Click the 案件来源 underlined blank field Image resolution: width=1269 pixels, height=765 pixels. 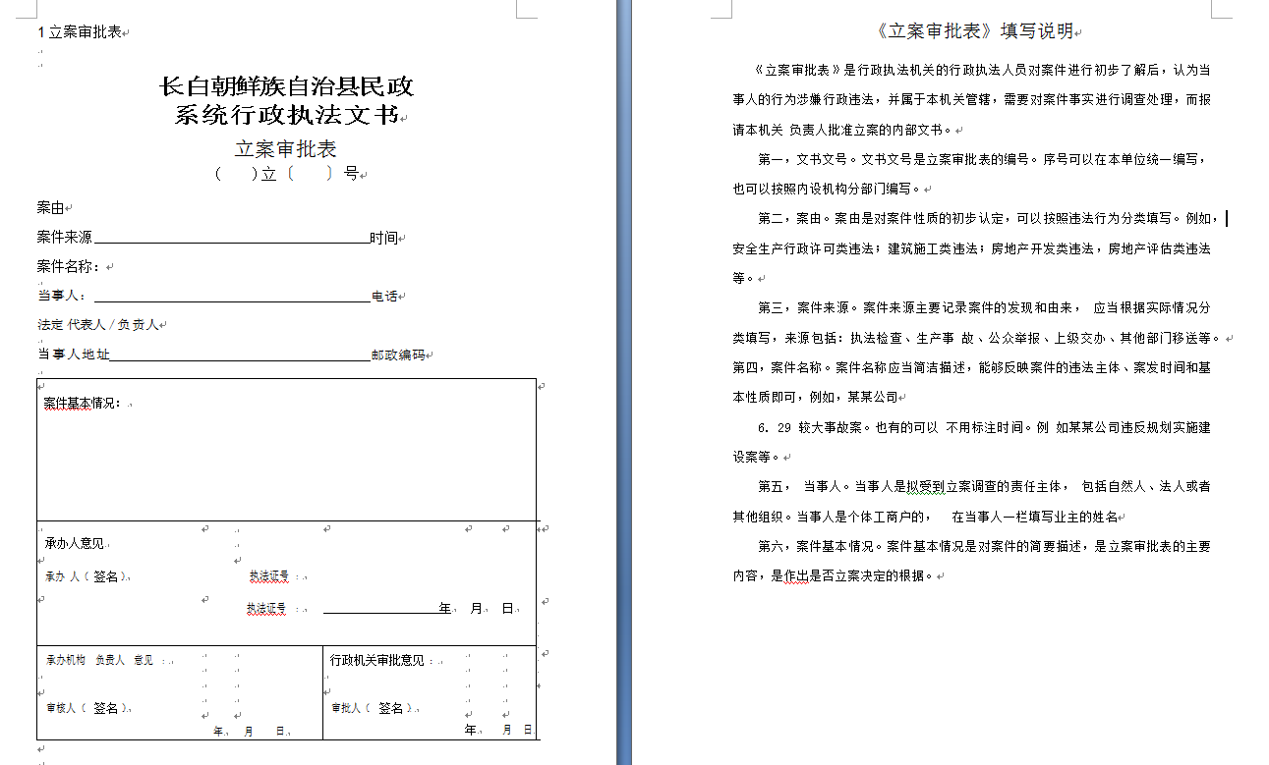click(231, 238)
